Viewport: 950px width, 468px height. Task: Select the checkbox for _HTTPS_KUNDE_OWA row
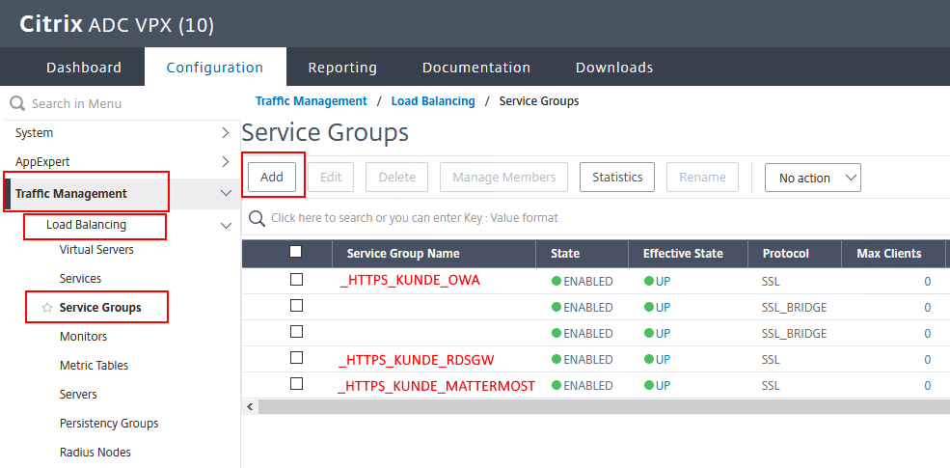[x=297, y=280]
